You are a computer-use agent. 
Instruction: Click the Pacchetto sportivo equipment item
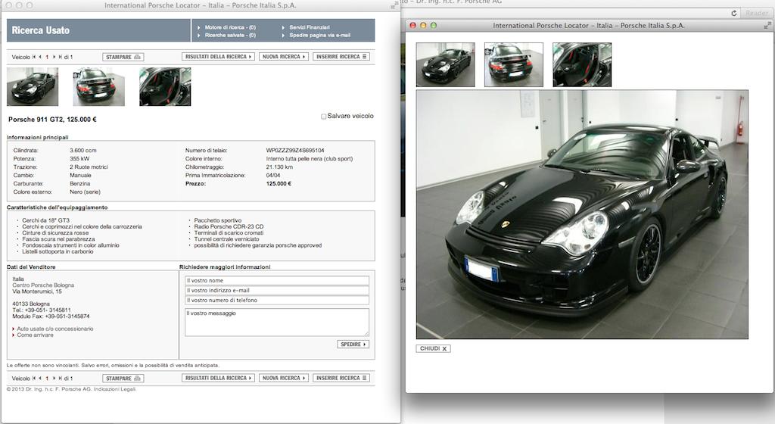(x=218, y=220)
